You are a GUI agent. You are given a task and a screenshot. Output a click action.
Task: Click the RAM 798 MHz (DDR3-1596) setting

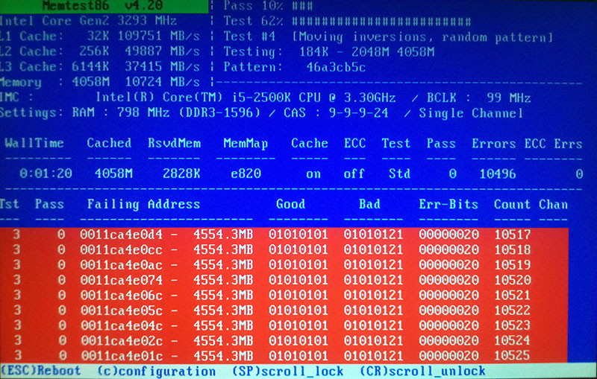coord(166,112)
